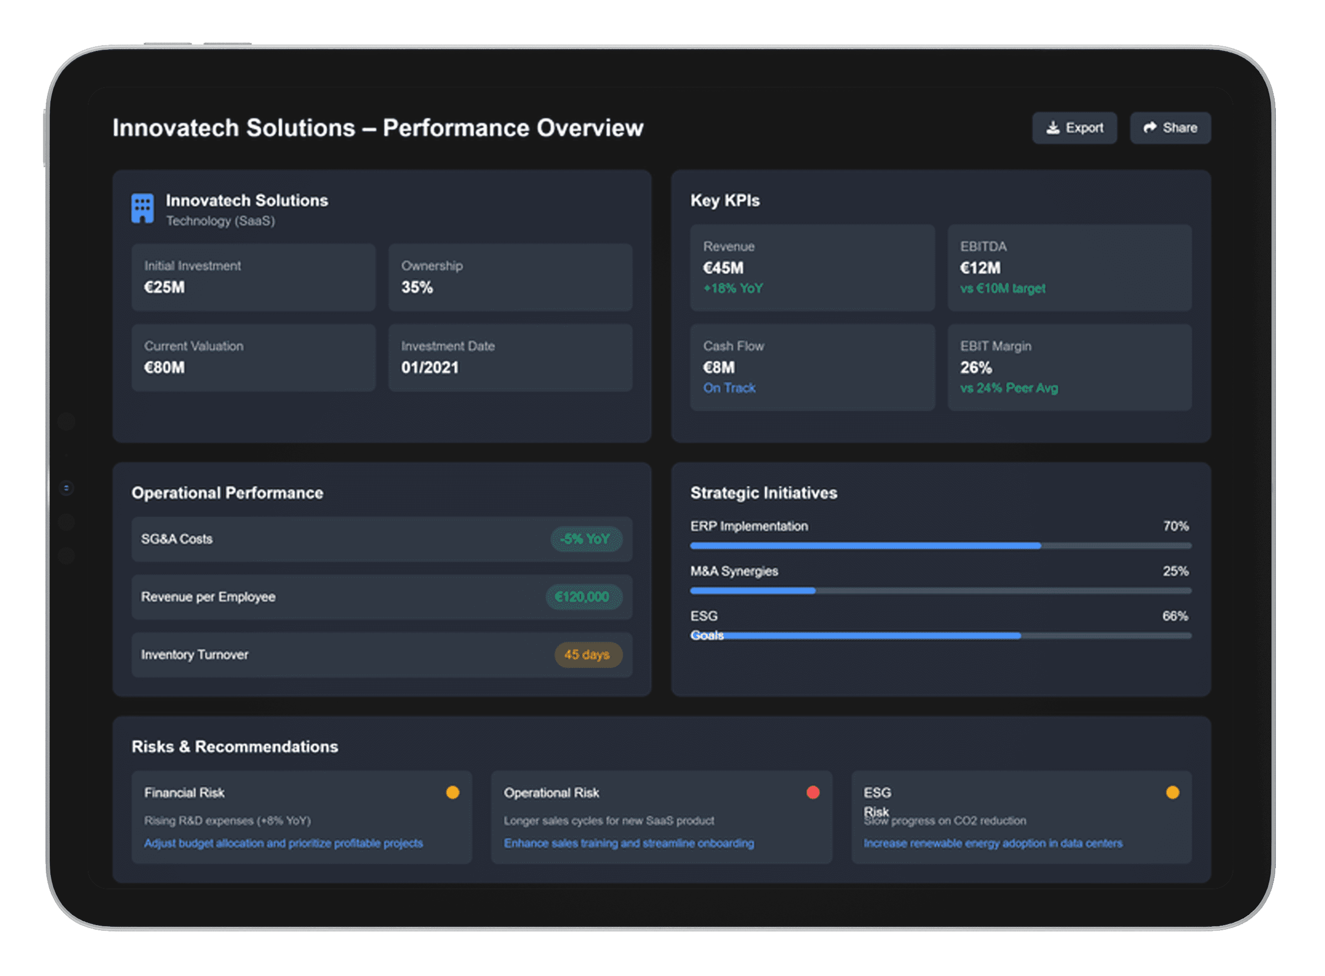Click the Longer sales cycles description

point(609,821)
